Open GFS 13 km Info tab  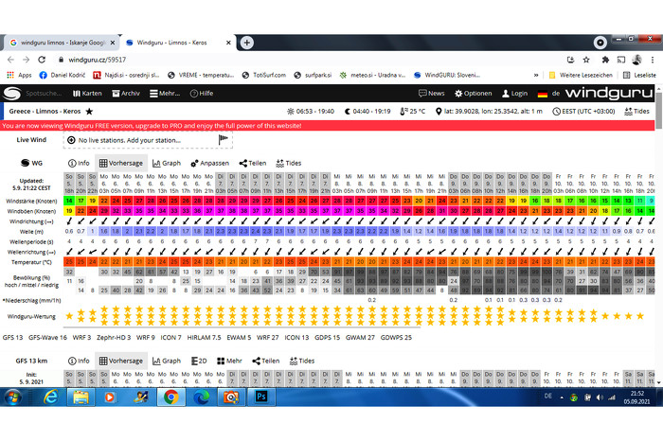click(79, 361)
